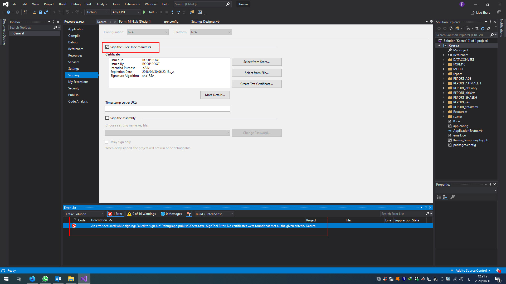Select the Security page in project properties
Image resolution: width=506 pixels, height=284 pixels.
tap(74, 88)
